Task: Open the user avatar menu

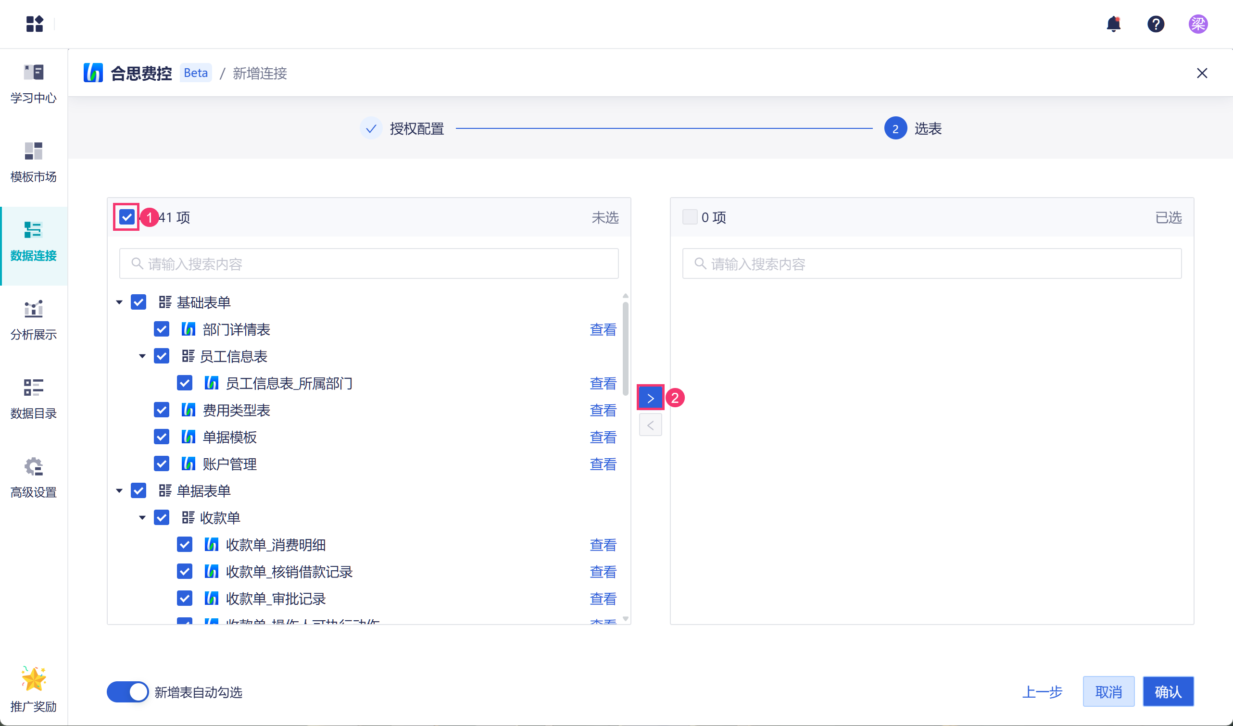Action: 1197,24
